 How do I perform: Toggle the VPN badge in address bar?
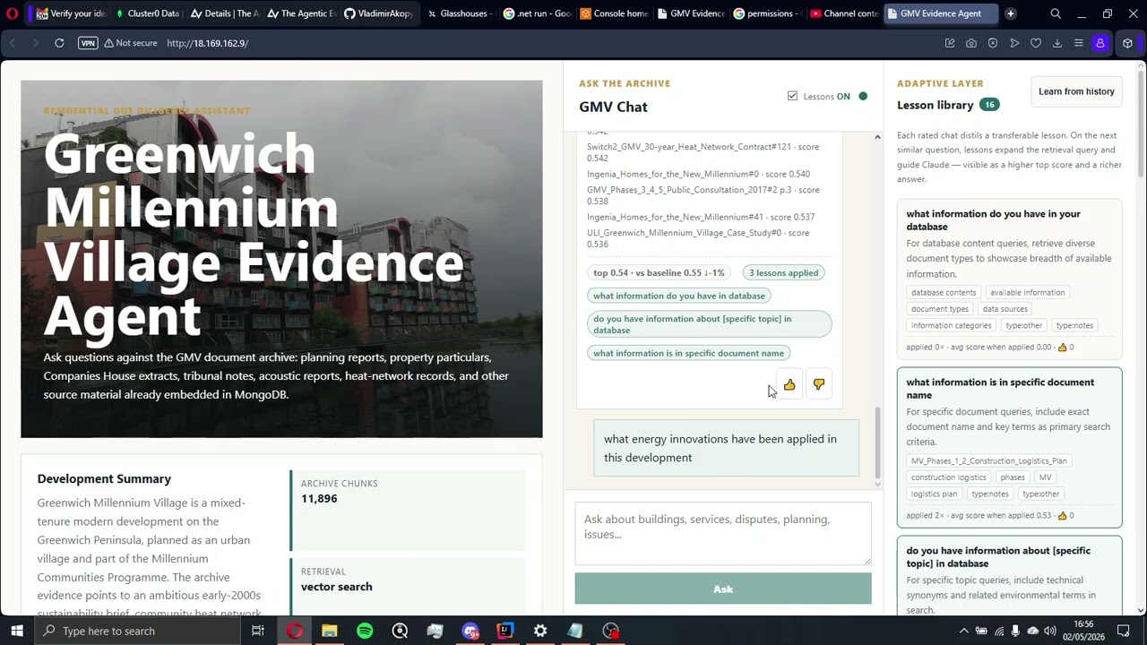pyautogui.click(x=88, y=43)
